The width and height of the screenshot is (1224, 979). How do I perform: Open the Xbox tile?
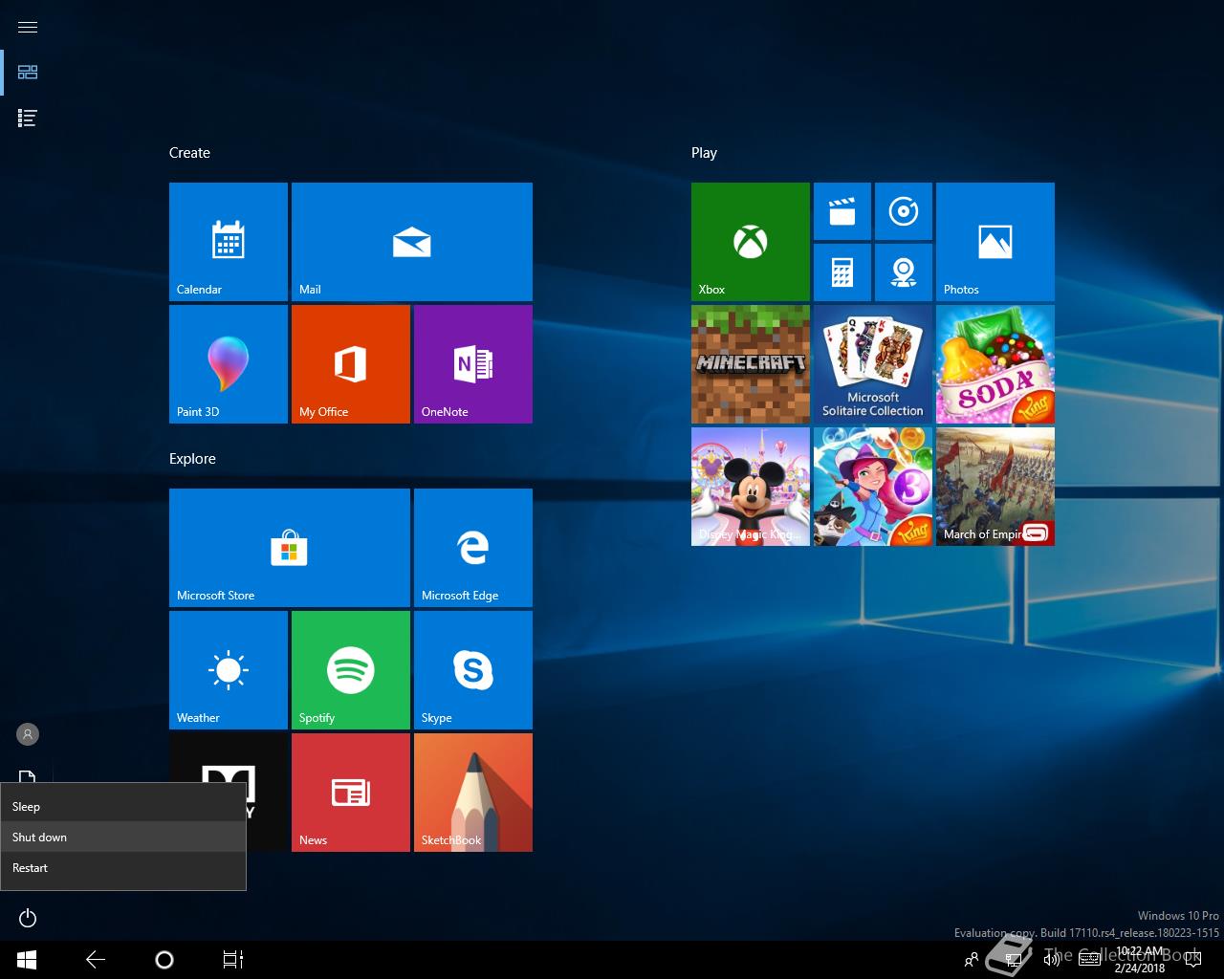click(751, 242)
